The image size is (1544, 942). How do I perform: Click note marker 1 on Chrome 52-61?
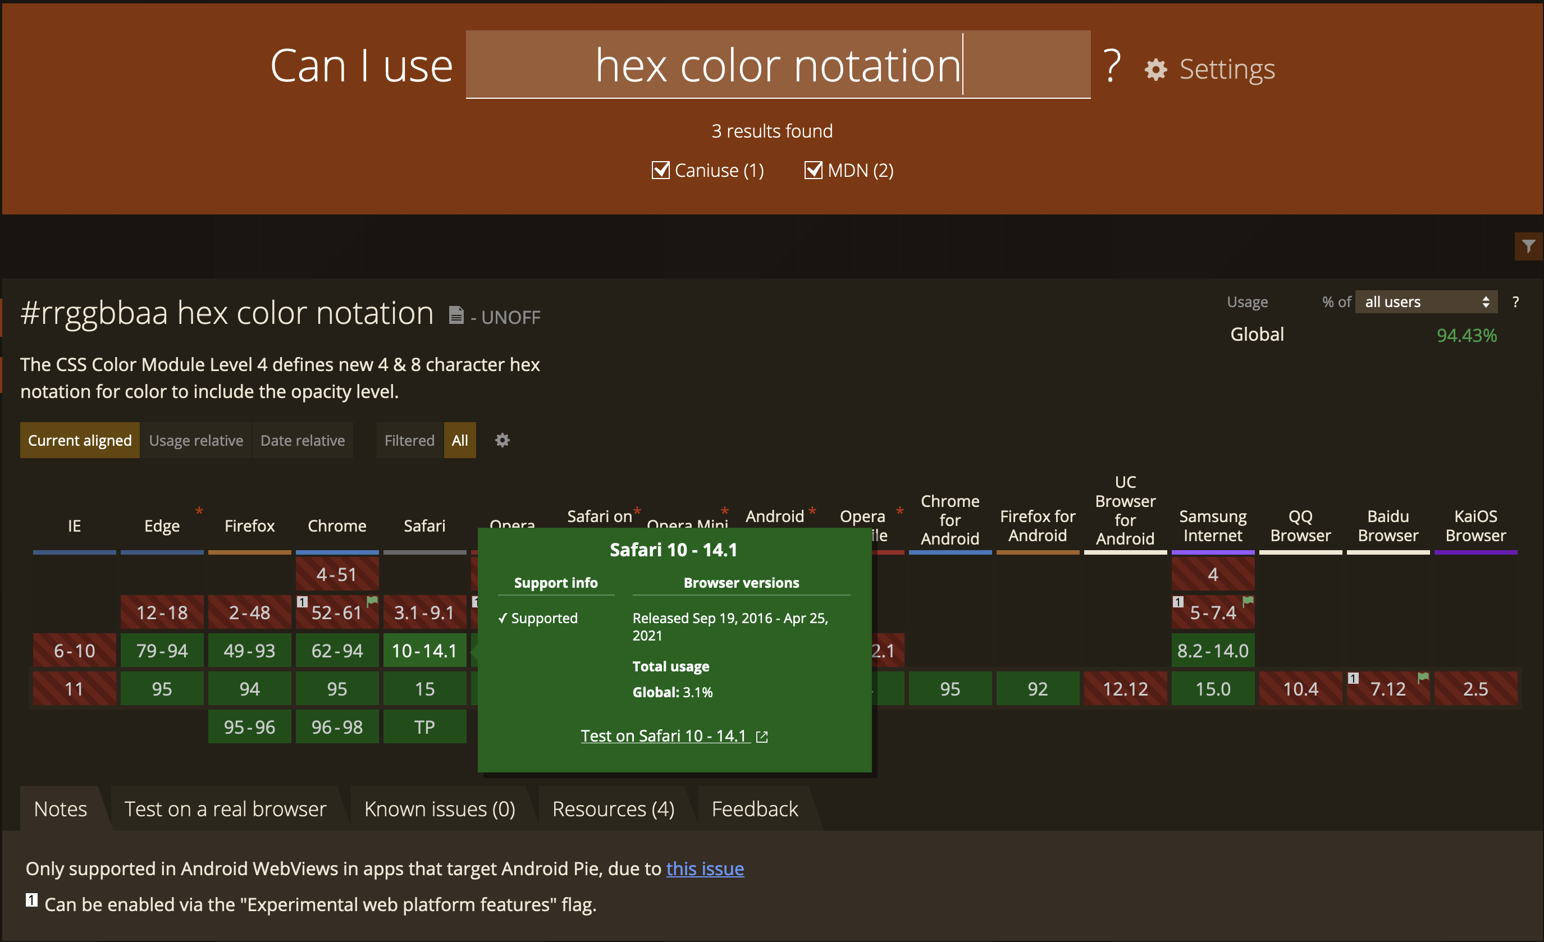pyautogui.click(x=302, y=602)
